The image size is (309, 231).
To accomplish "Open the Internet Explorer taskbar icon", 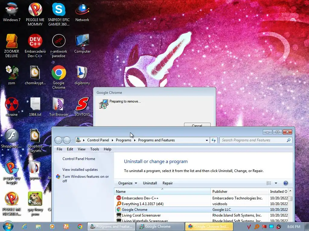I will [24, 226].
